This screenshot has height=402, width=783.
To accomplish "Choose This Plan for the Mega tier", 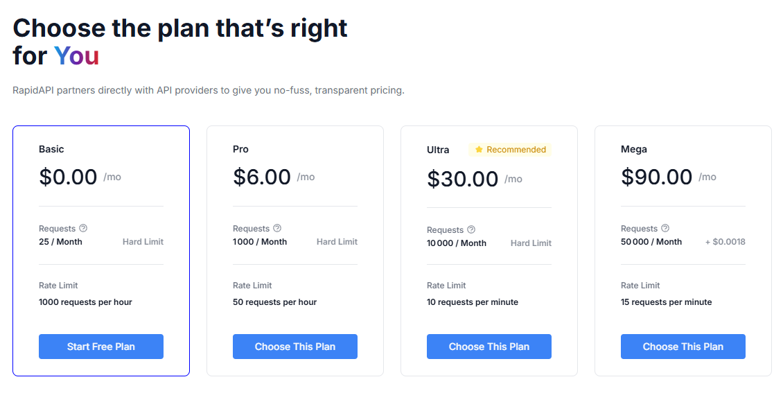I will click(x=683, y=347).
